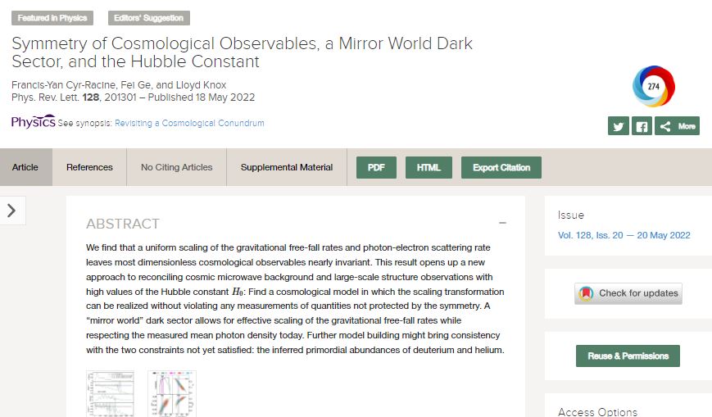712x417 pixels.
Task: Click the Physics logo
Action: click(x=33, y=122)
